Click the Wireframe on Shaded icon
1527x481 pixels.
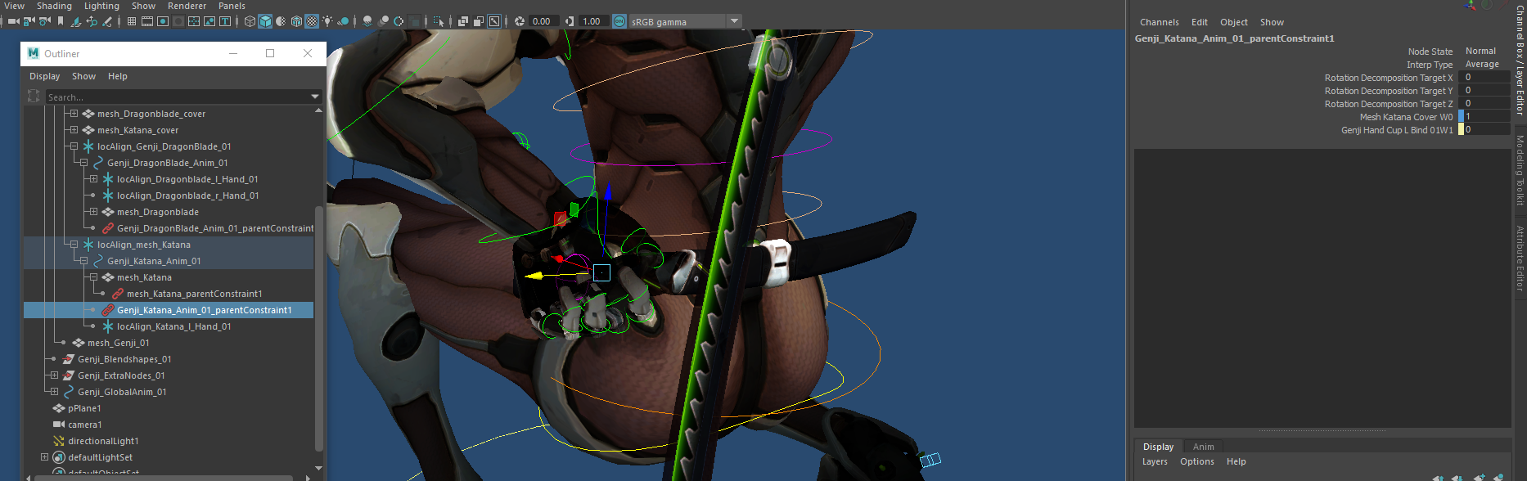296,21
